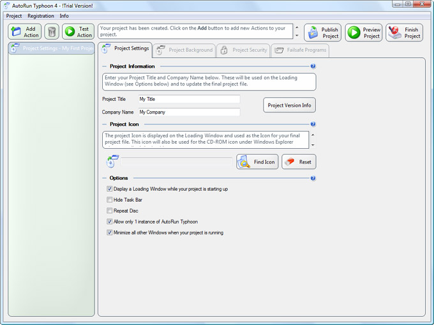This screenshot has width=434, height=325.
Task: Open help for the Project Information section
Action: (x=313, y=66)
